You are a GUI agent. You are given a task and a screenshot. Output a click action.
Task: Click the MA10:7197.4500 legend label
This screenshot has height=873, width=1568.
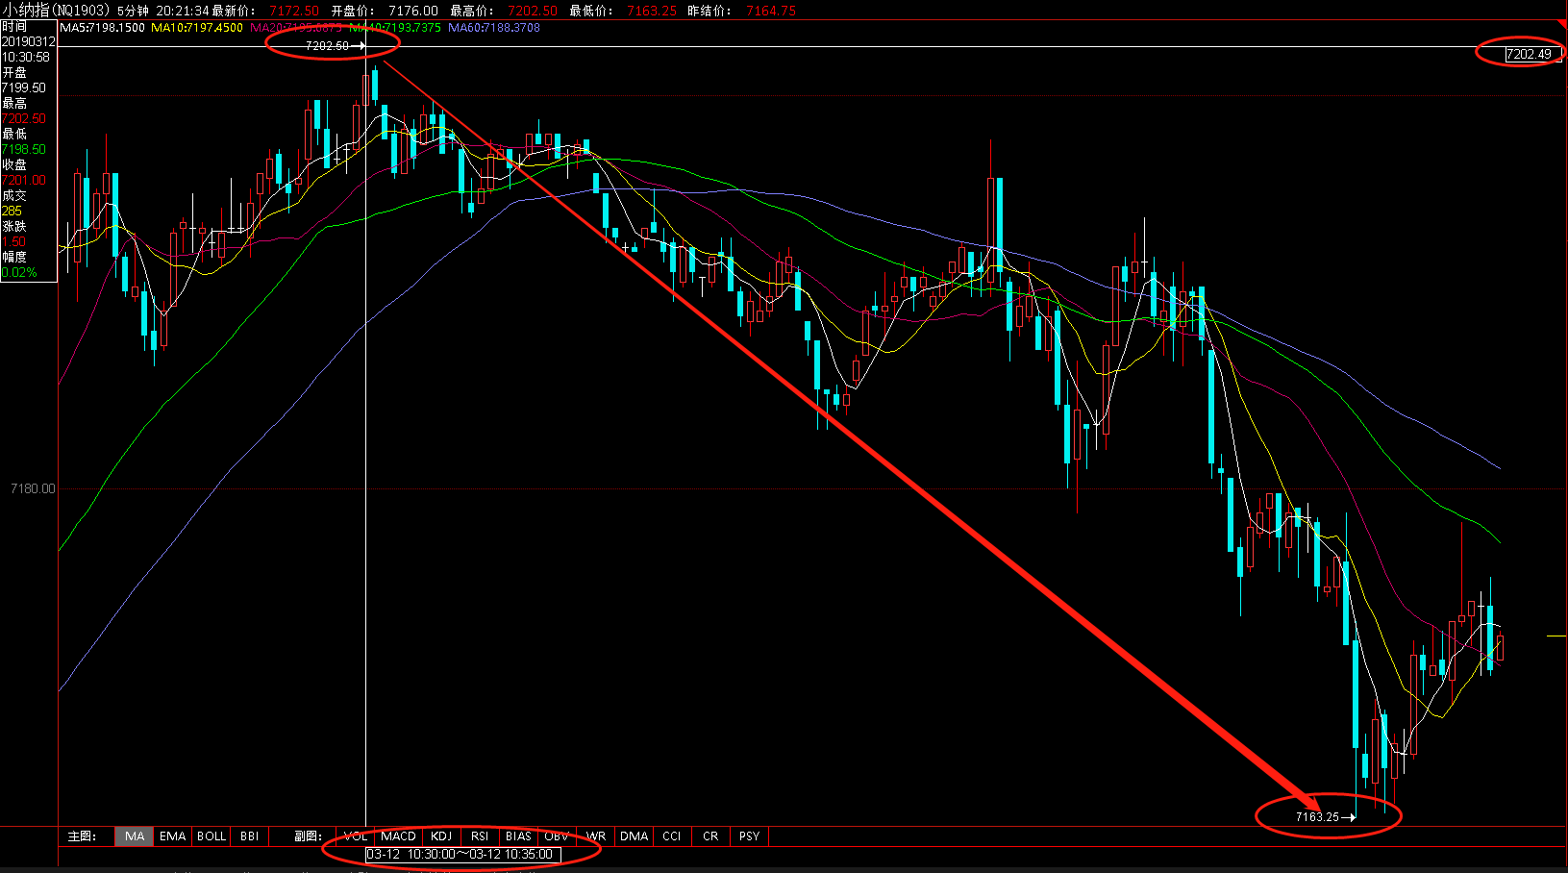(x=197, y=28)
